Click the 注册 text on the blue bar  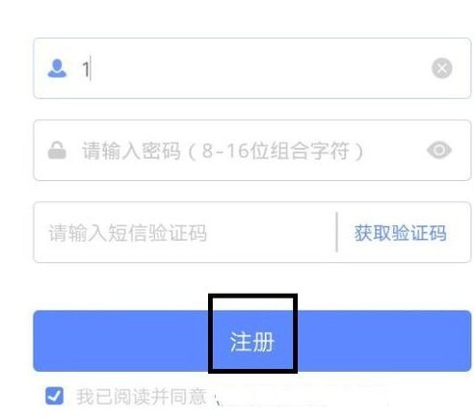pyautogui.click(x=252, y=342)
